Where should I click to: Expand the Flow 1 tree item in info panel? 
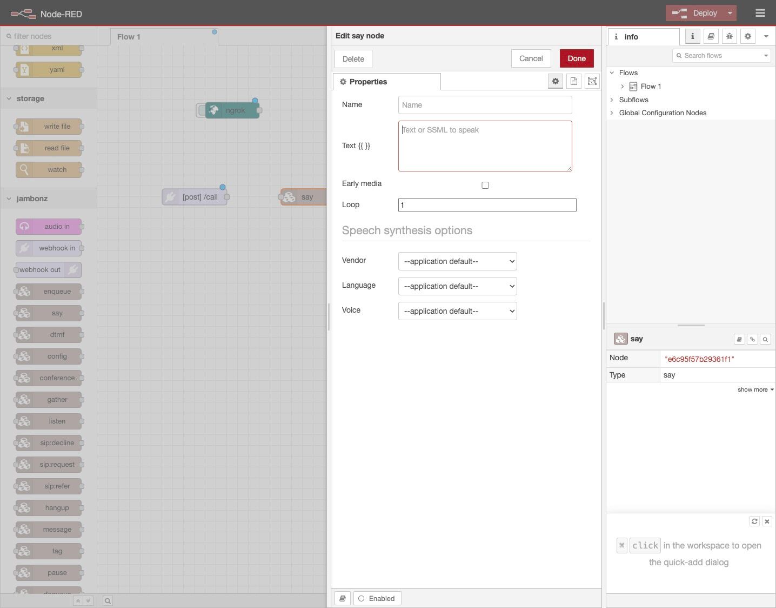[622, 86]
